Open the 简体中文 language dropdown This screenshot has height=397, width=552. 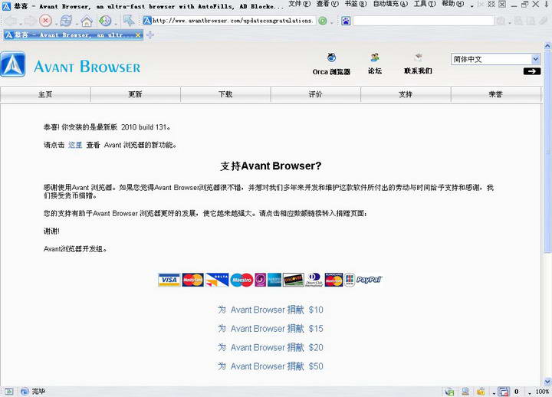point(495,59)
